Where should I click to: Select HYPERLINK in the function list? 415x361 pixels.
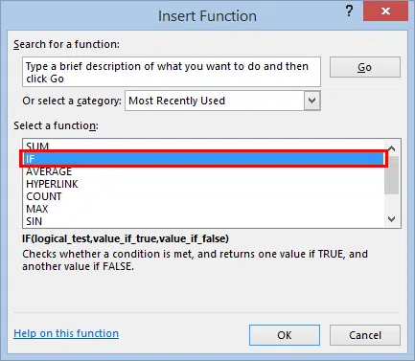click(203, 184)
